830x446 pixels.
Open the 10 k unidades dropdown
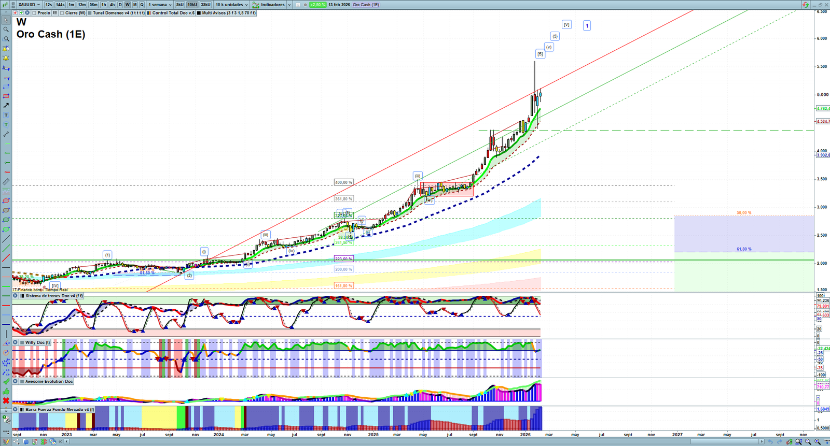click(231, 5)
